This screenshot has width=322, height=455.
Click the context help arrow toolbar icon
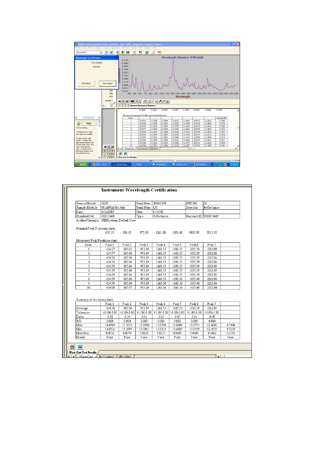(141, 52)
